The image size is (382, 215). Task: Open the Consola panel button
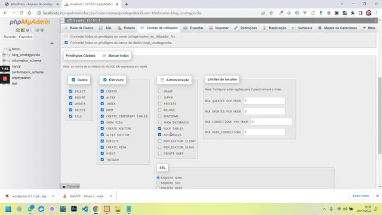70,186
